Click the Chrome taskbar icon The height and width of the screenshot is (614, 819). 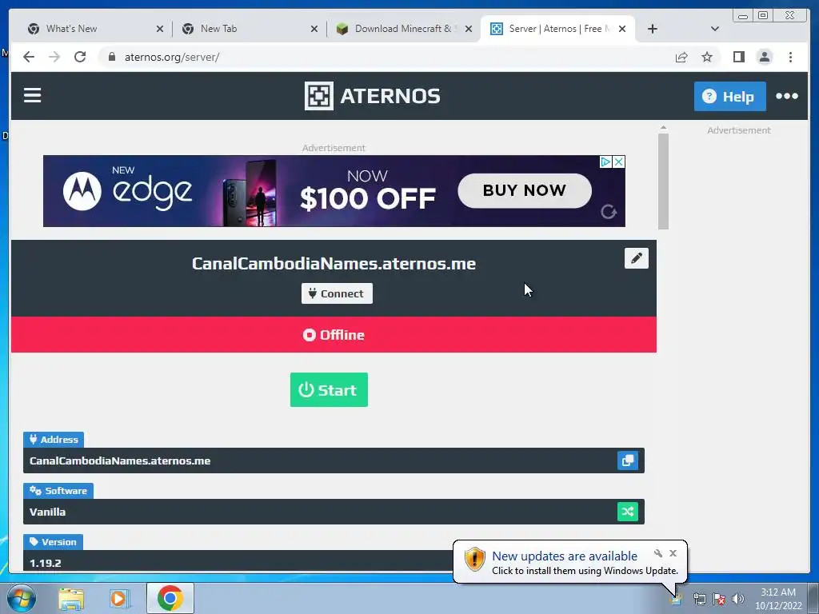[170, 598]
